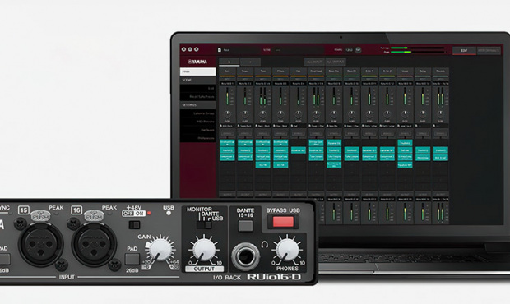Toggle the red BYPASS USB button
510x304 pixels.
point(283,222)
